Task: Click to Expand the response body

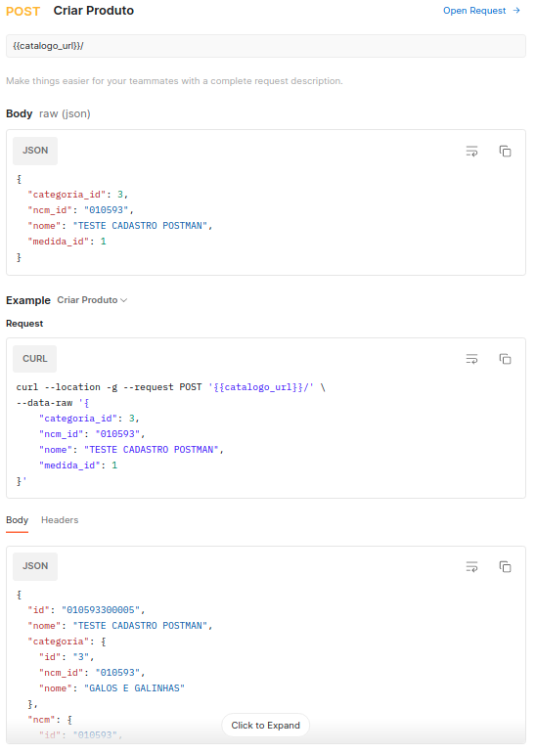Action: pyautogui.click(x=265, y=726)
